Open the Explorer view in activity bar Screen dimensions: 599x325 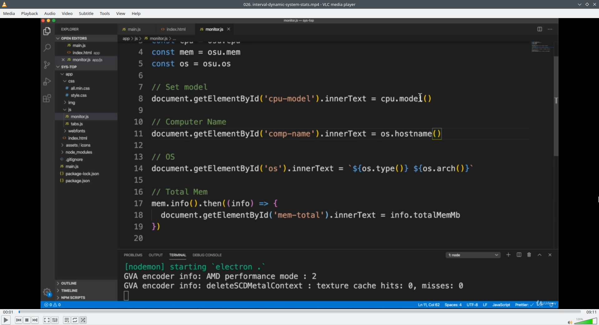[x=47, y=31]
